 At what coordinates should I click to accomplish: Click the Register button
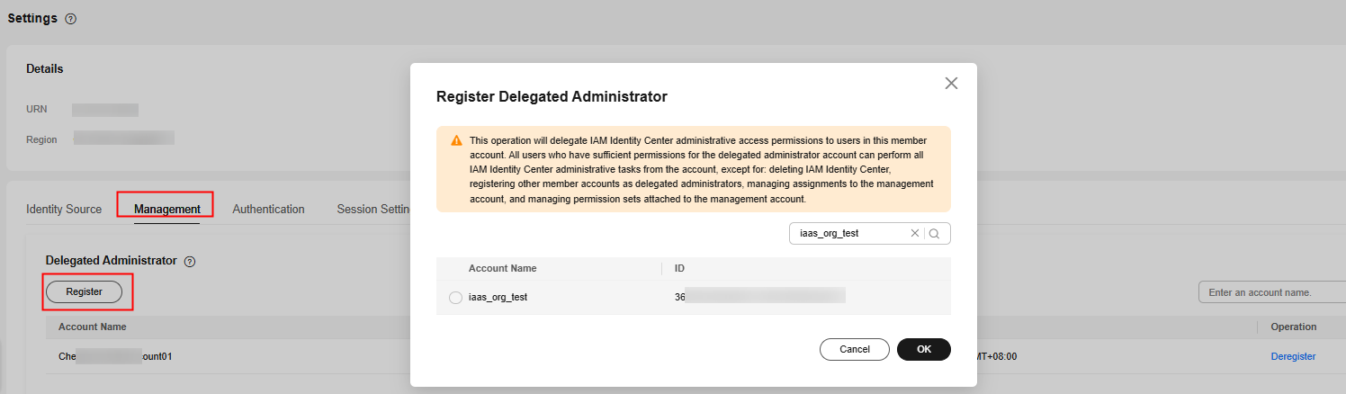click(x=85, y=291)
